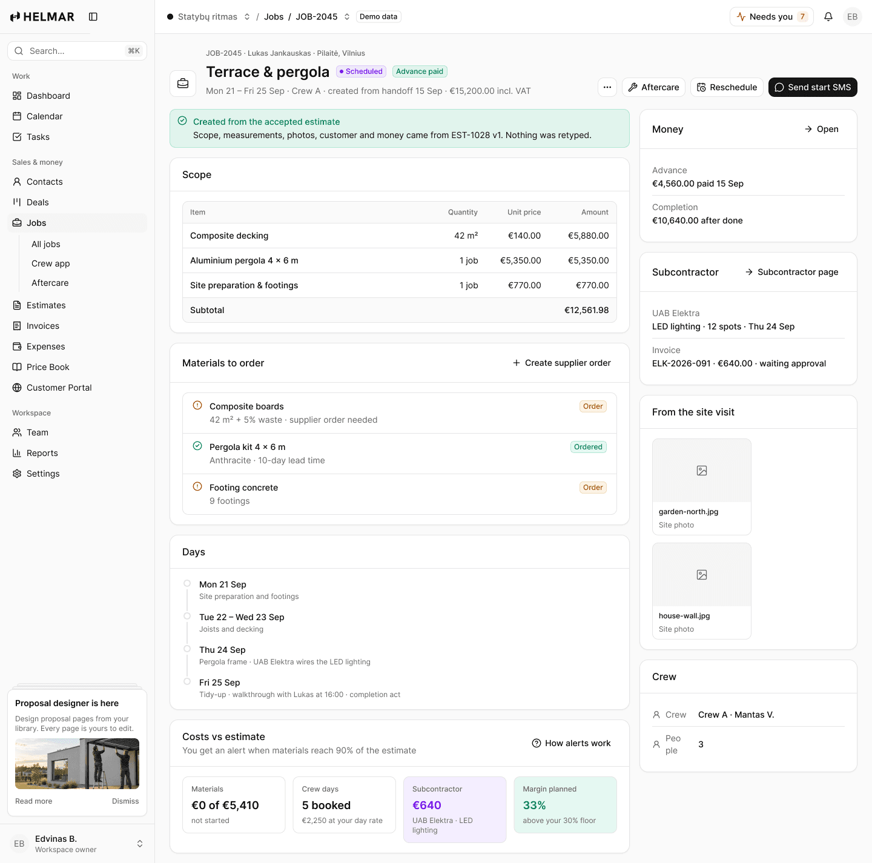Open notifications bell
This screenshot has width=872, height=863.
click(828, 17)
